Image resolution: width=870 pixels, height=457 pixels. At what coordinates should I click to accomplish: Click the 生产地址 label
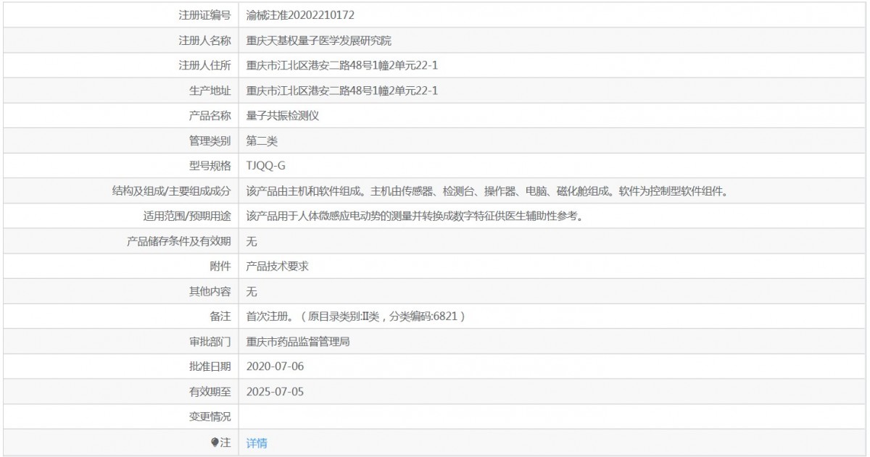(x=210, y=91)
